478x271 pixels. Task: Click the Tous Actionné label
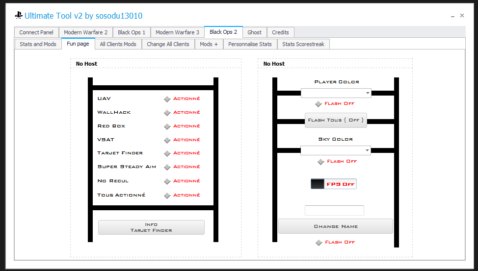(x=121, y=195)
